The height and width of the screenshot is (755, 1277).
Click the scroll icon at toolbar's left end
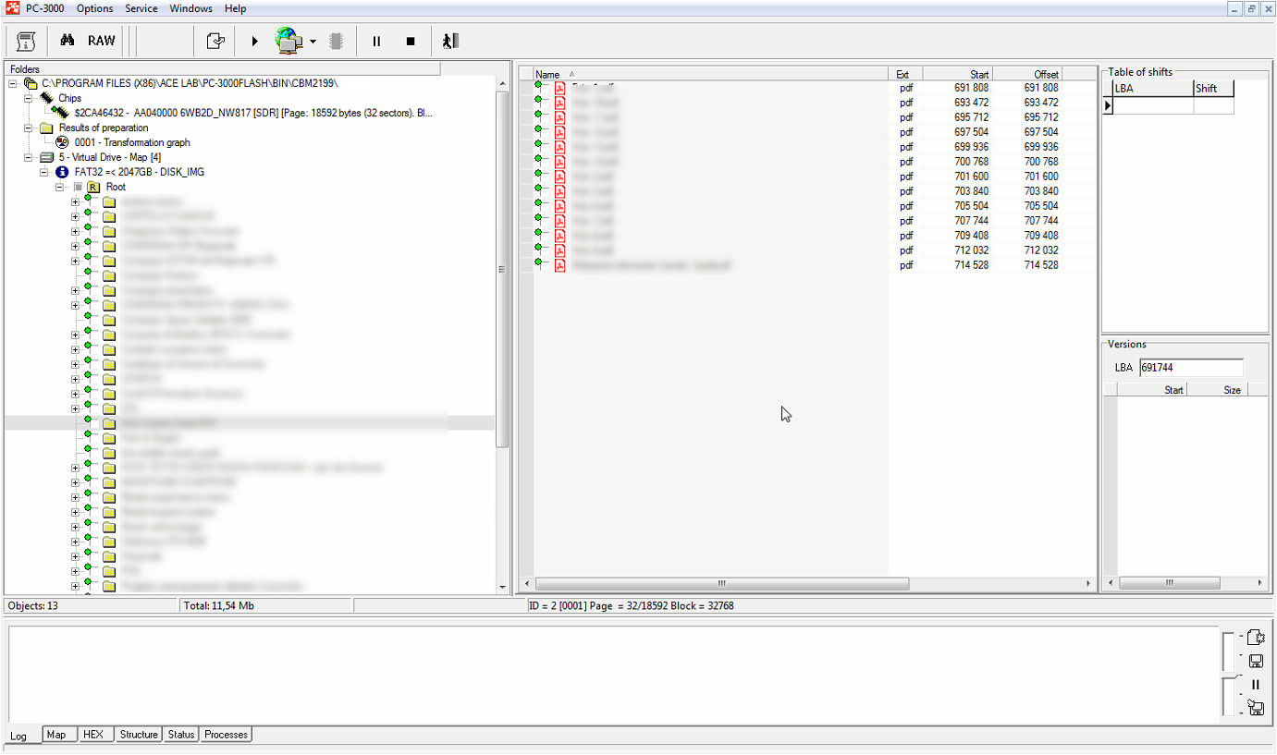[27, 42]
